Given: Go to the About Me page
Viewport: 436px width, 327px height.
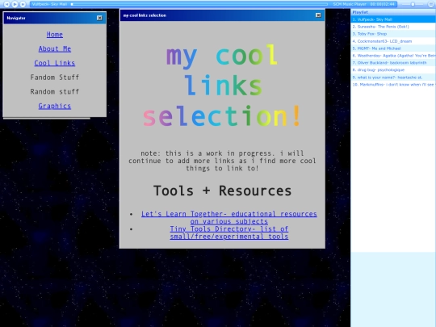Looking at the screenshot, I should pos(55,48).
